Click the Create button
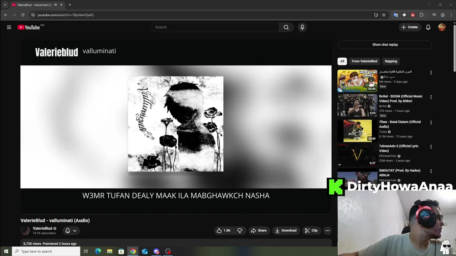 pyautogui.click(x=410, y=27)
